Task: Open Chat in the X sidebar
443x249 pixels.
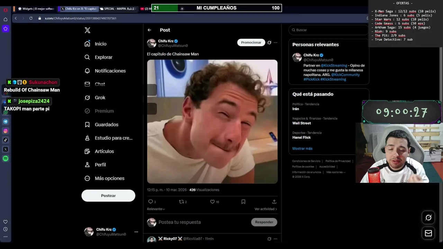Action: (x=95, y=84)
